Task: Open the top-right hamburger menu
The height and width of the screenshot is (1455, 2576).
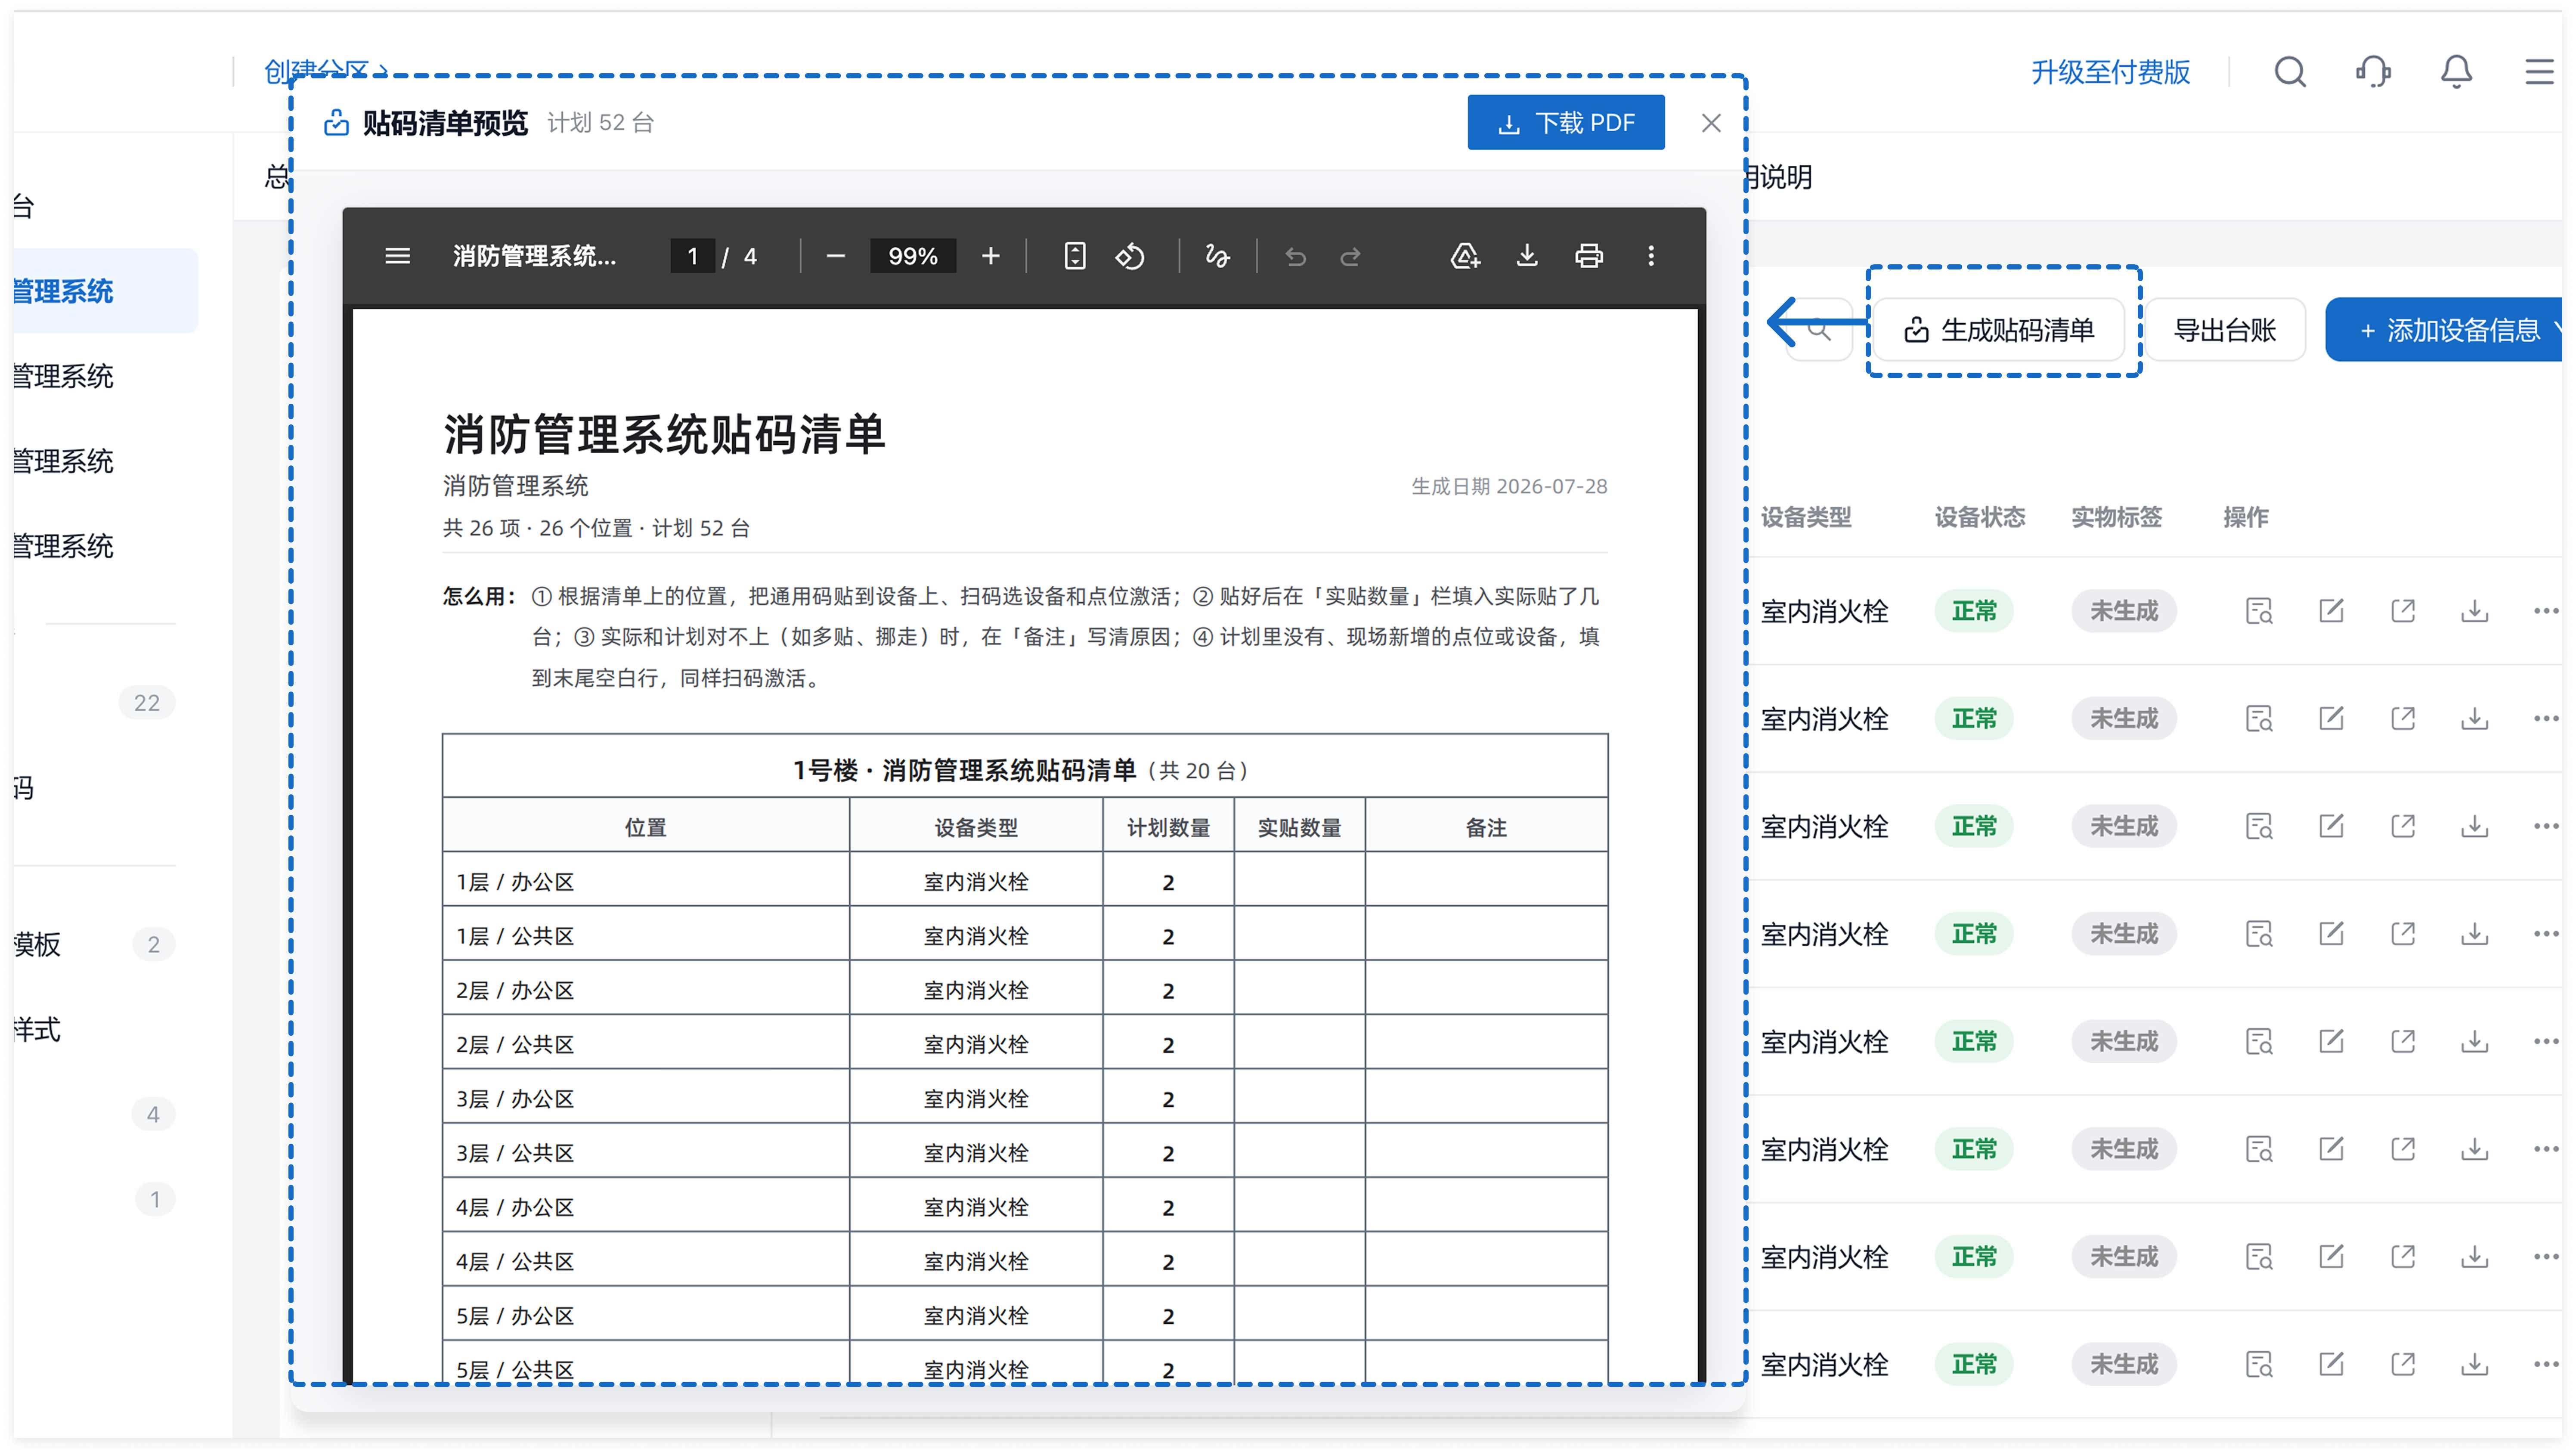Action: click(2538, 72)
